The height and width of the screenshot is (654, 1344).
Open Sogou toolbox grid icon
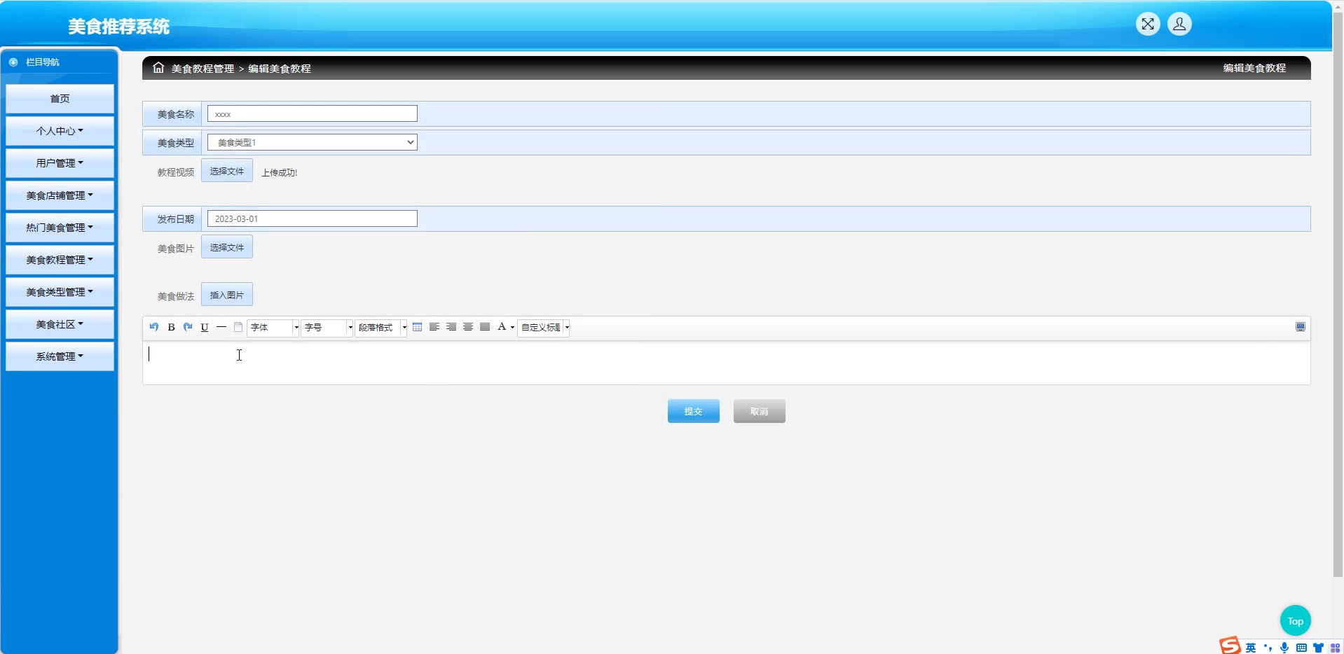pyautogui.click(x=1335, y=648)
